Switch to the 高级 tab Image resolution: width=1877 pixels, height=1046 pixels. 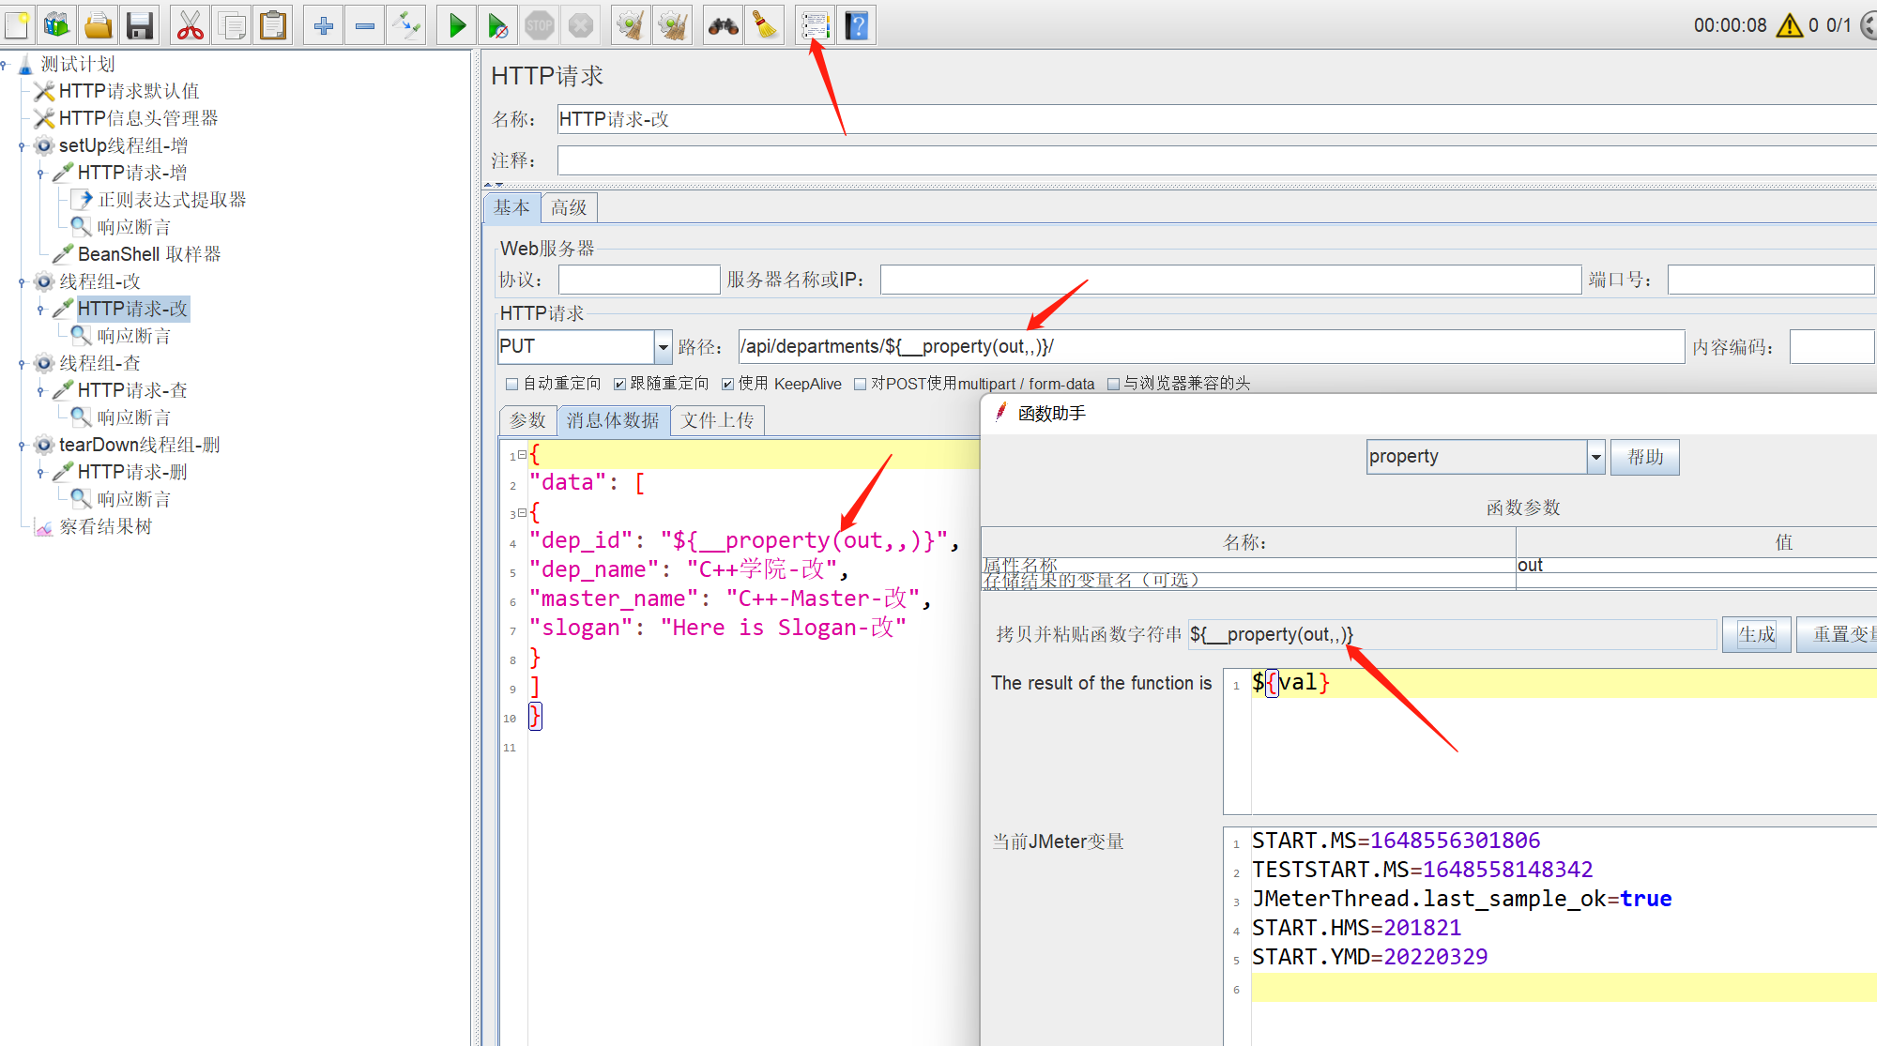tap(569, 207)
